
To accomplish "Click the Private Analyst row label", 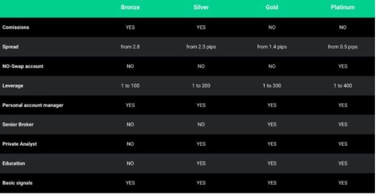I will [20, 144].
